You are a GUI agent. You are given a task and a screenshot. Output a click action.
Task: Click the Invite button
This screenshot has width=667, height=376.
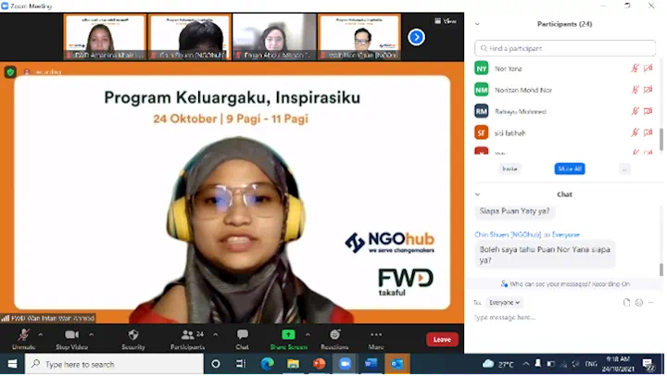coord(510,169)
